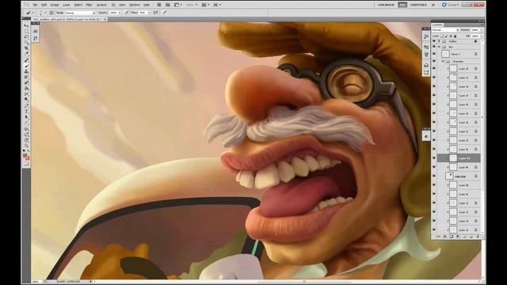Open brush Mode dropdown in options bar

80,13
